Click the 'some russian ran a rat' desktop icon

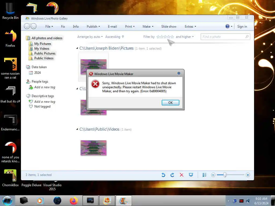[10, 68]
